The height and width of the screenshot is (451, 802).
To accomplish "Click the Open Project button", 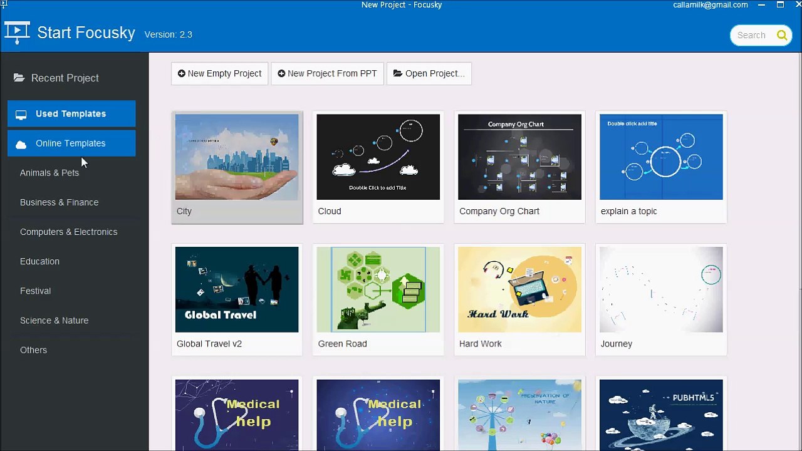I will 429,73.
